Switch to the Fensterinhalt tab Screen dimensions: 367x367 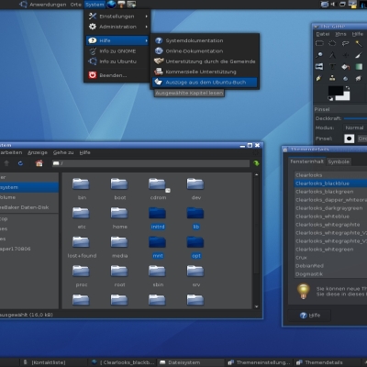coord(306,161)
